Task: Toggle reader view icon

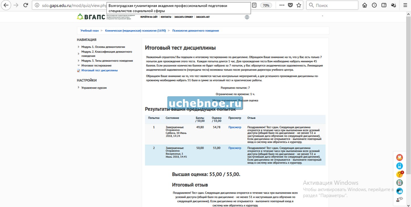Action: click(x=254, y=5)
